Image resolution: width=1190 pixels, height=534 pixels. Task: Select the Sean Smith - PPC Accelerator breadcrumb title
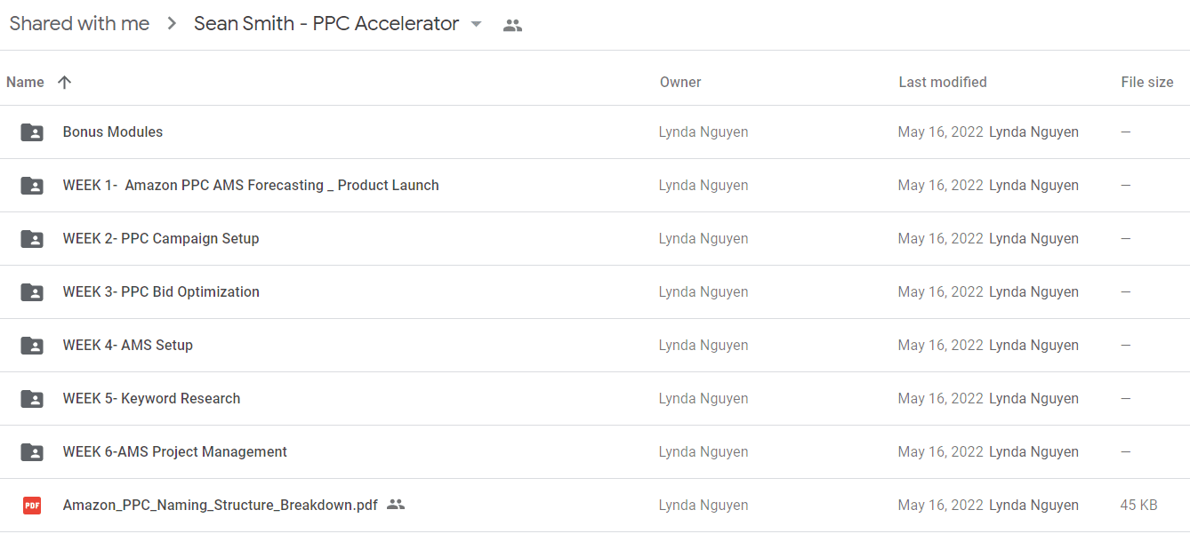point(326,24)
